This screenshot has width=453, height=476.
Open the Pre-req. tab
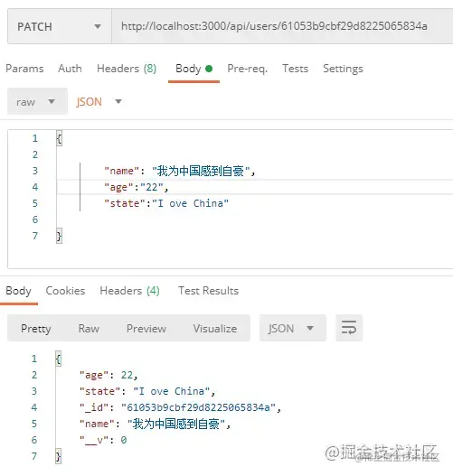pyautogui.click(x=248, y=69)
